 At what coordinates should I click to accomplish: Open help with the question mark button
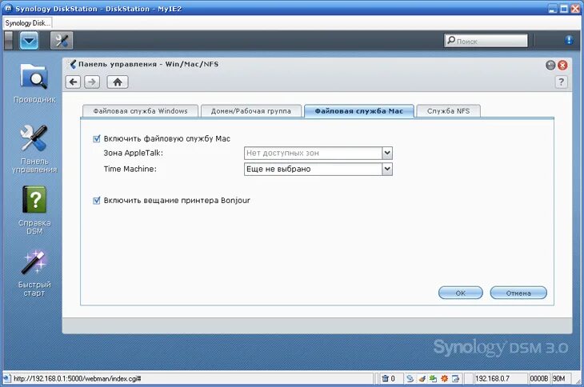(x=562, y=82)
